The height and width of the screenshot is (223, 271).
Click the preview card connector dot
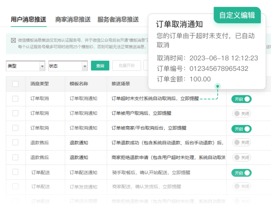[x=218, y=86]
